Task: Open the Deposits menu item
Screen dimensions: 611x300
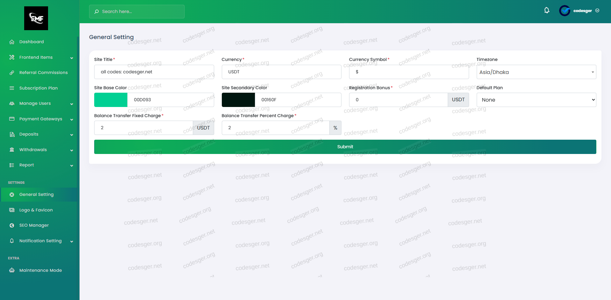Action: 29,134
